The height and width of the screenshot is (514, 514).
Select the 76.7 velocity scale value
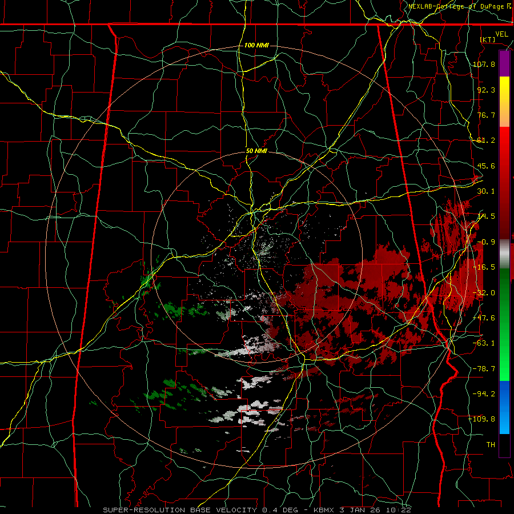(x=486, y=115)
